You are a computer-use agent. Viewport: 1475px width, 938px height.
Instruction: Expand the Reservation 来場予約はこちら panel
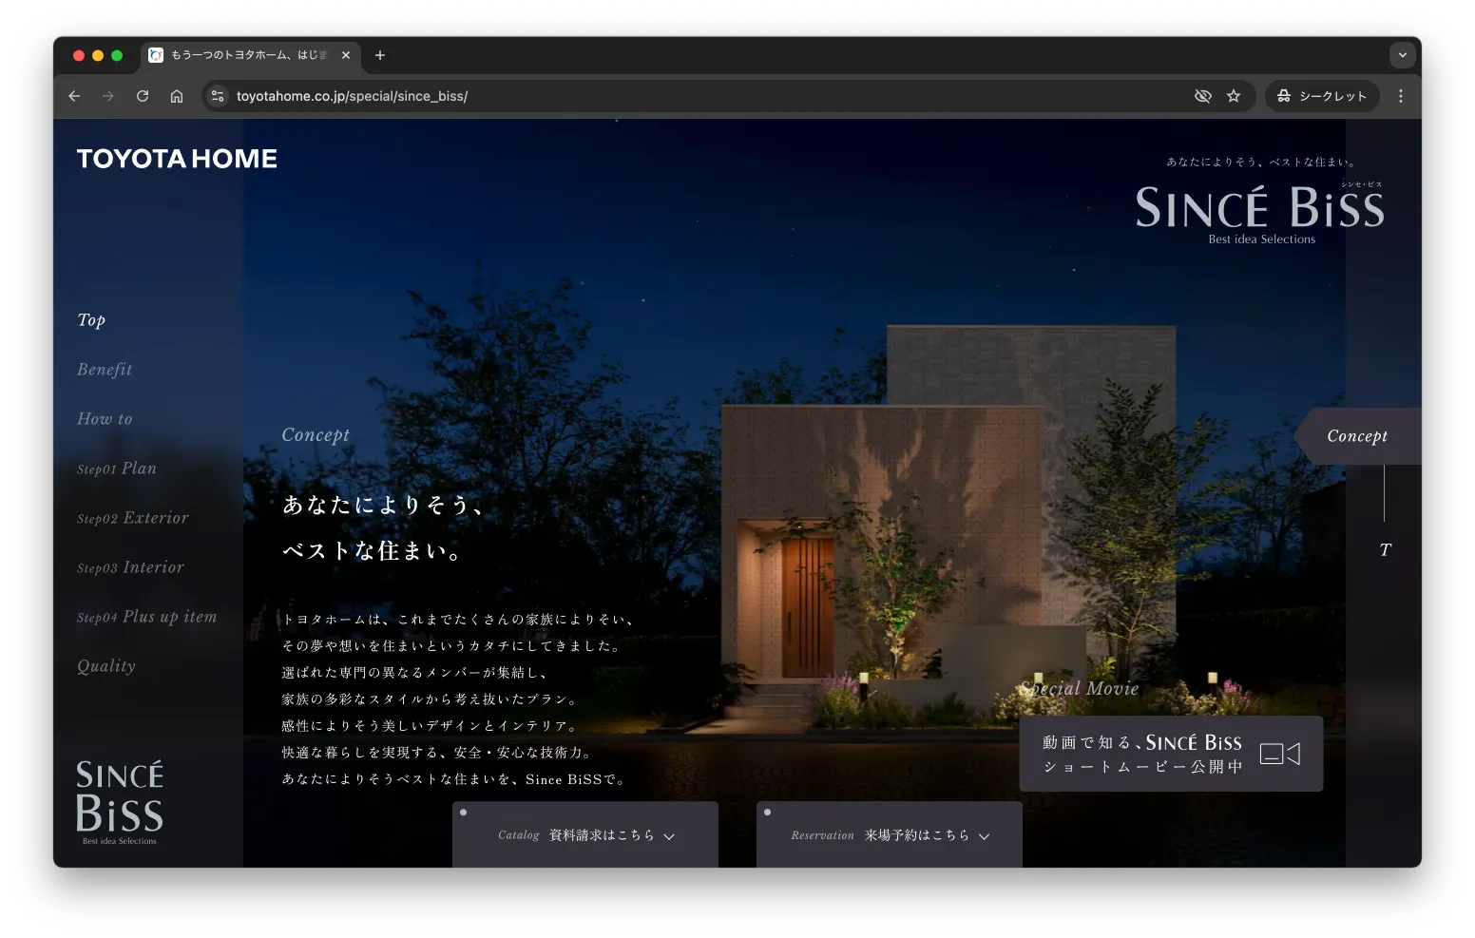(x=890, y=834)
